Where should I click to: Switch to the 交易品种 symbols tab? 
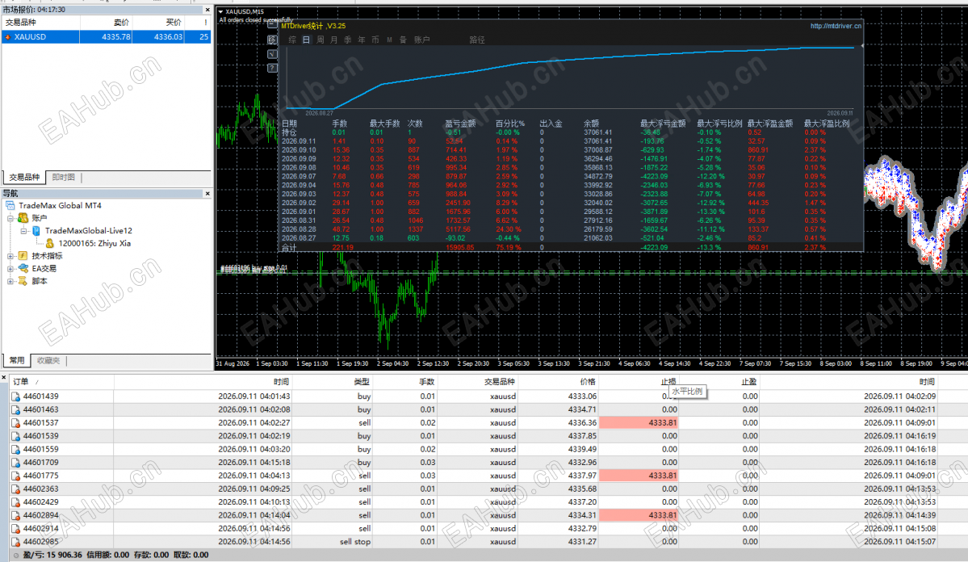click(x=25, y=178)
